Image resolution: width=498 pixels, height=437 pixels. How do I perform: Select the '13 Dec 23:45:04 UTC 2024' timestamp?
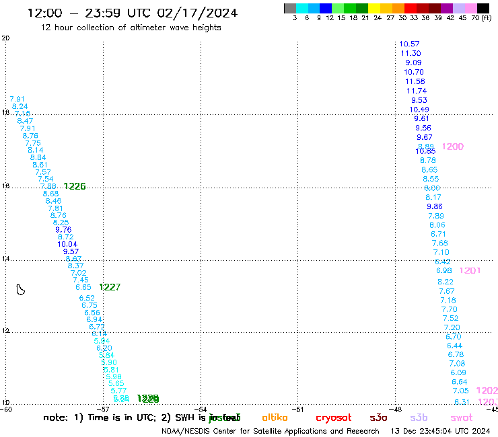click(440, 431)
